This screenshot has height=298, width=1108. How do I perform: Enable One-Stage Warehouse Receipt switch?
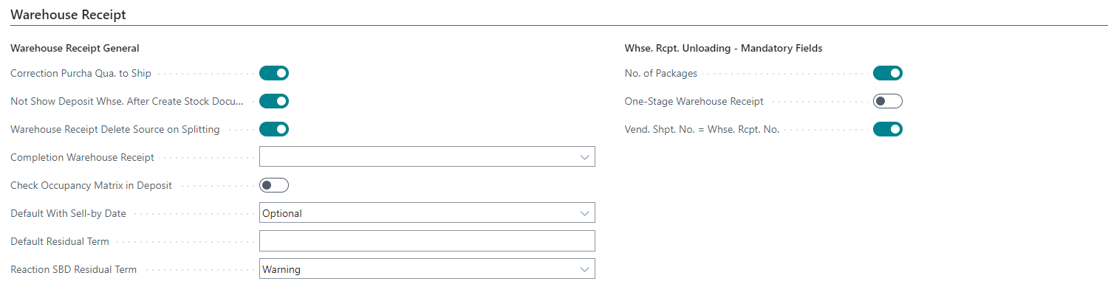point(887,101)
